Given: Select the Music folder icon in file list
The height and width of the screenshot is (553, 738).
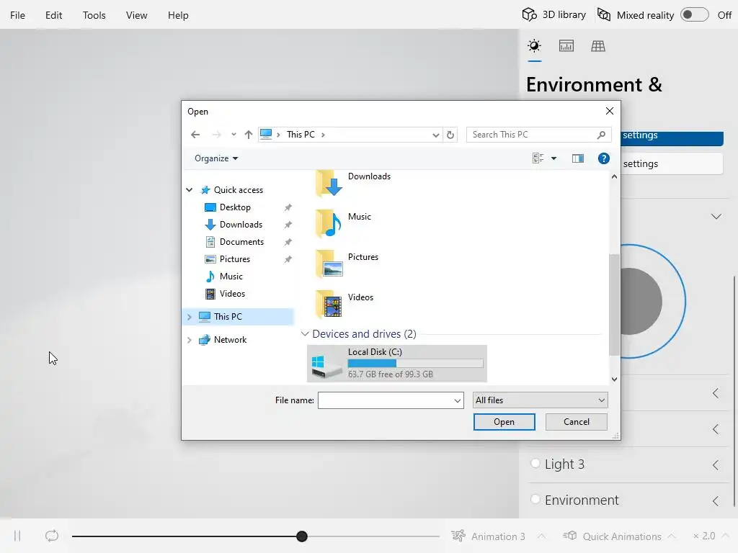Looking at the screenshot, I should pyautogui.click(x=329, y=223).
